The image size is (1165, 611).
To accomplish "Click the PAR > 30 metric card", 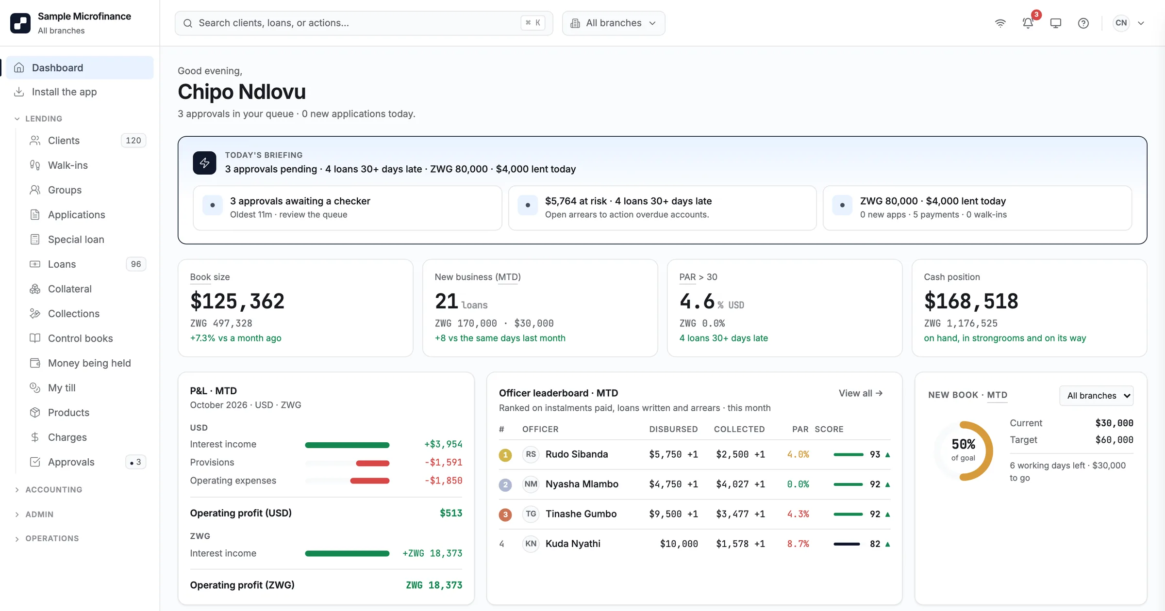I will click(x=784, y=307).
